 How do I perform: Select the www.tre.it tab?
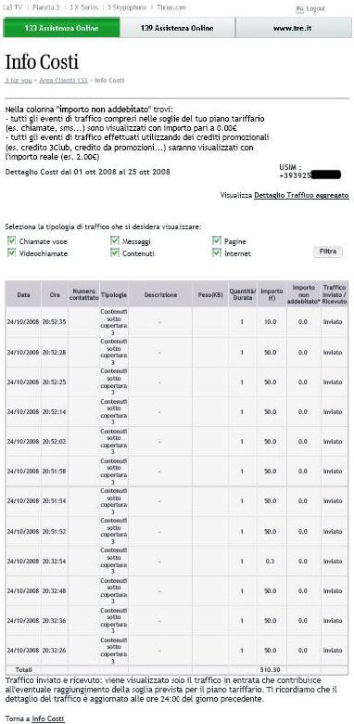pos(293,28)
